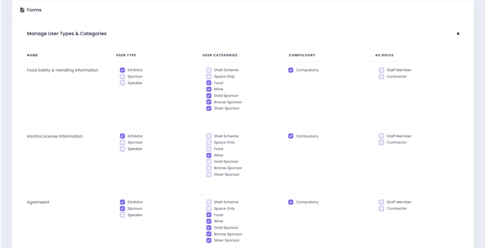Enable Staff Member role for Agreement form
The width and height of the screenshot is (485, 248).
tap(381, 202)
